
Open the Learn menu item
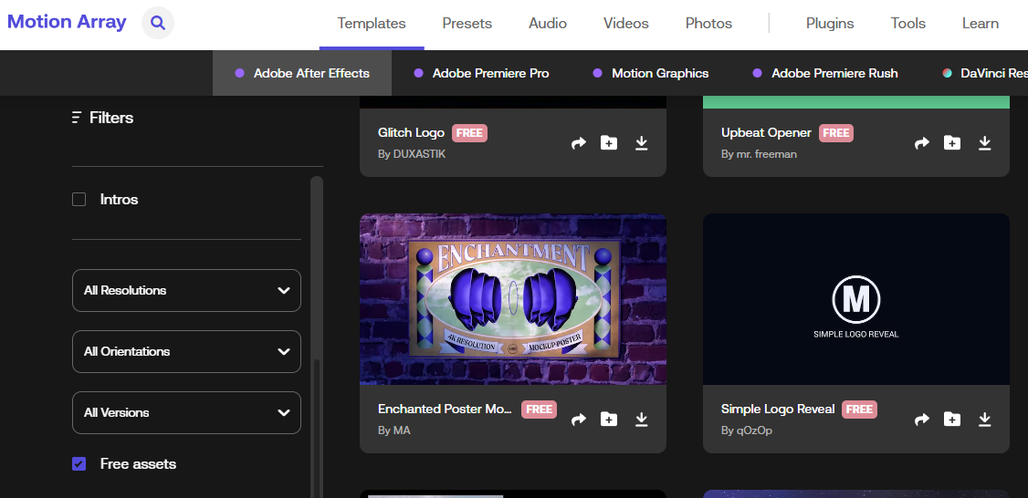pos(981,24)
